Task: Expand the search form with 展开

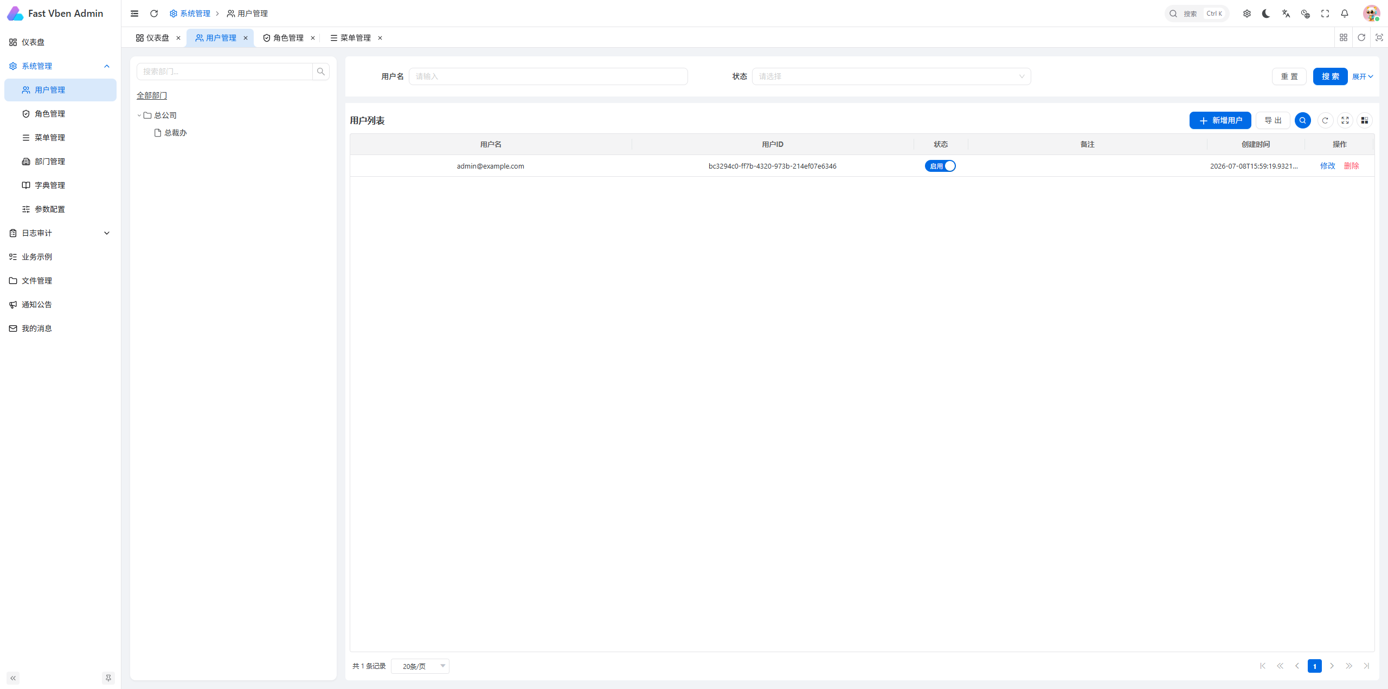Action: tap(1363, 76)
